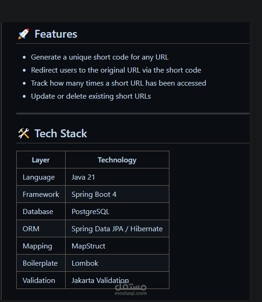
Task: Click the Tech Stack heading
Action: coord(60,134)
